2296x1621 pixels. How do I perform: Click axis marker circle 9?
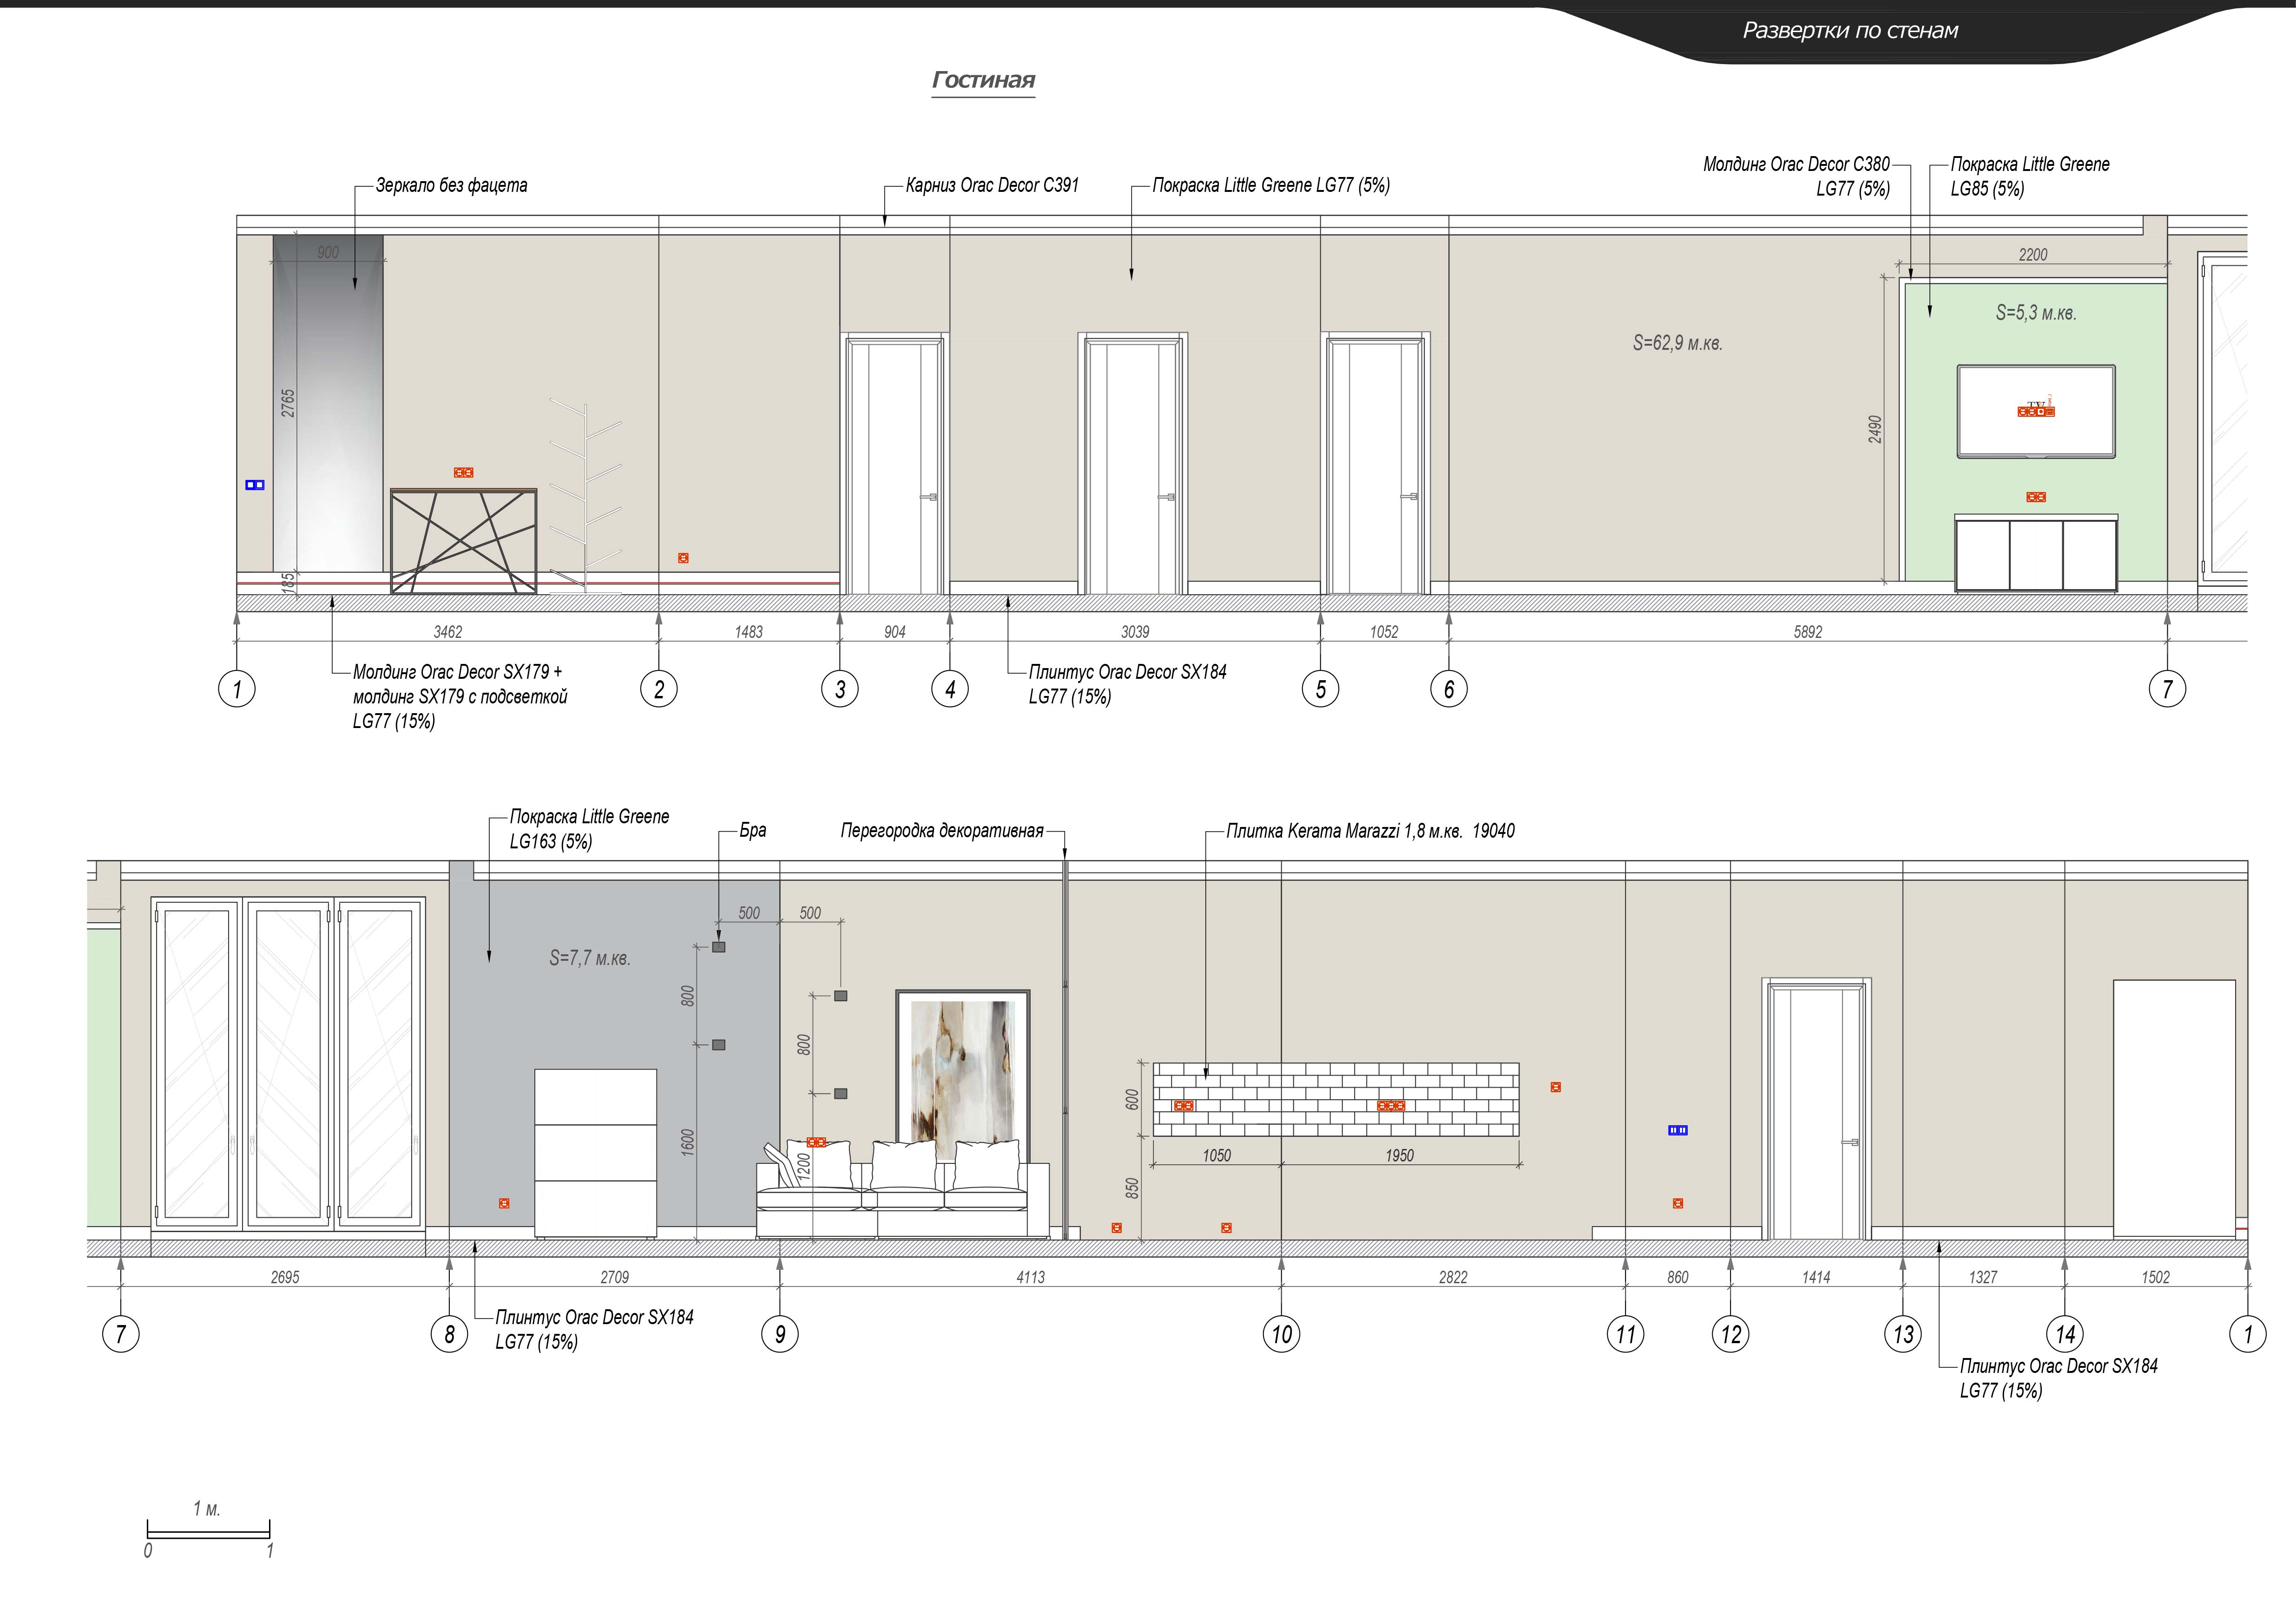pos(780,1334)
